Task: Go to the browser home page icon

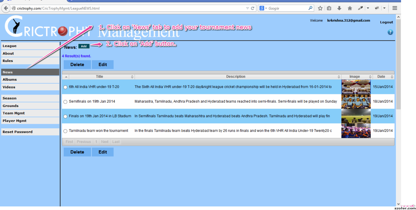Action: (x=350, y=8)
